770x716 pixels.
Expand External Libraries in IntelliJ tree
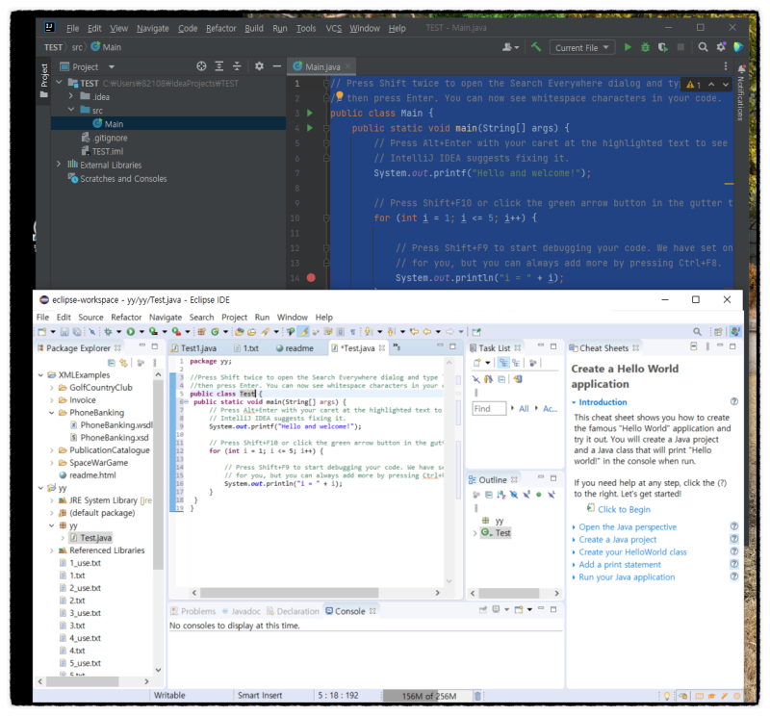(x=59, y=164)
